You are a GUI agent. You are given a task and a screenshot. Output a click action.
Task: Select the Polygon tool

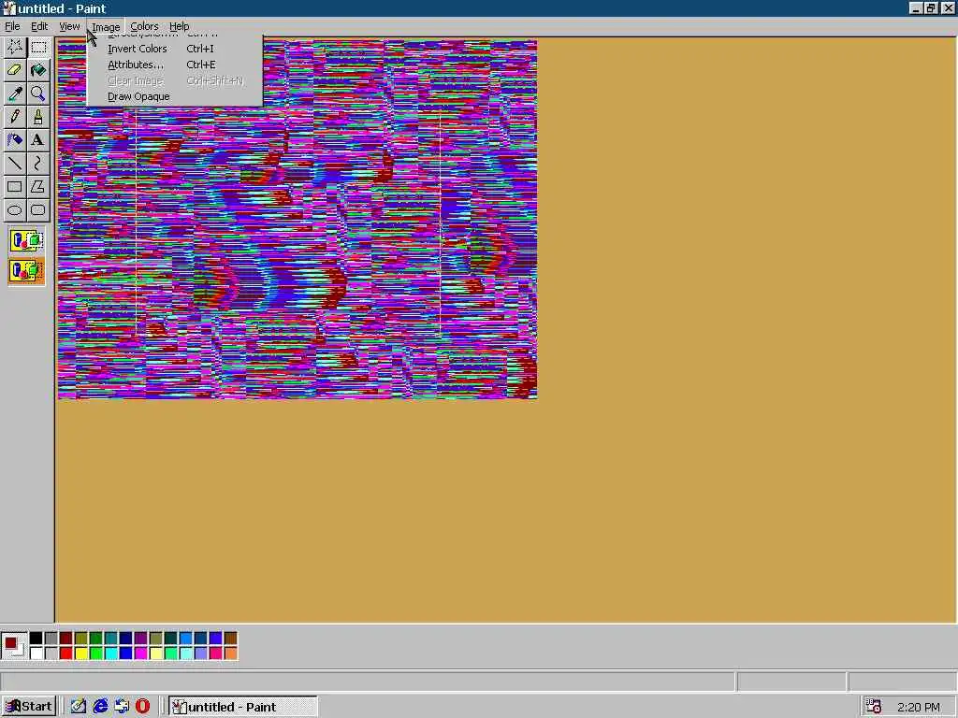tap(37, 187)
